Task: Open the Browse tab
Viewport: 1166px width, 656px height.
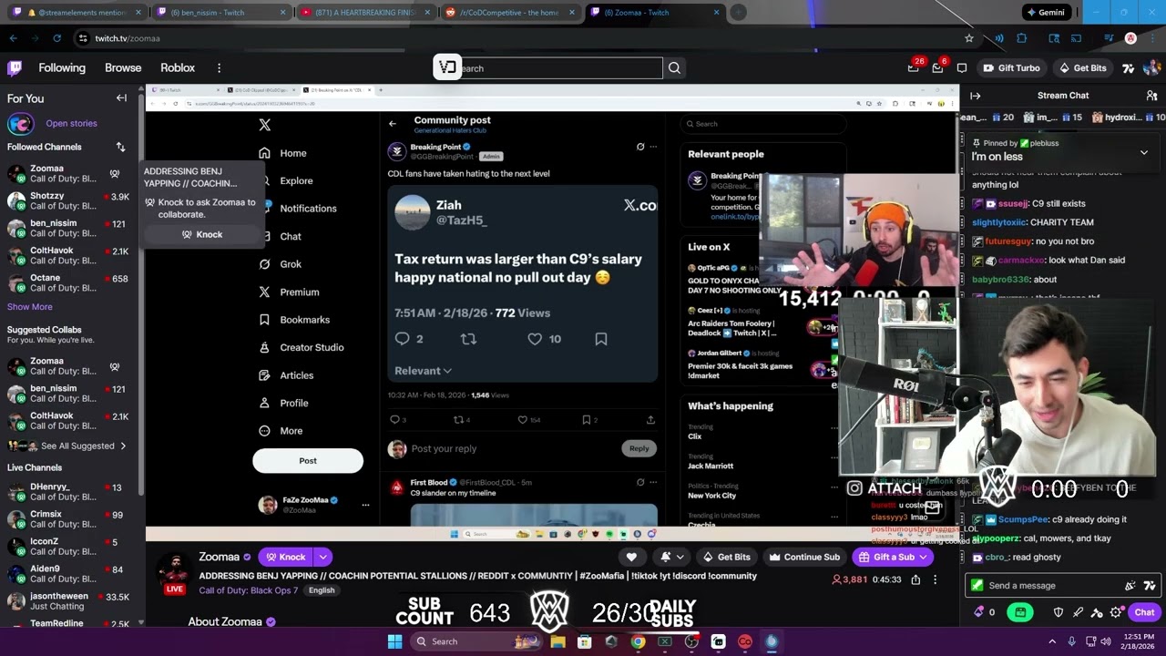Action: tap(123, 68)
